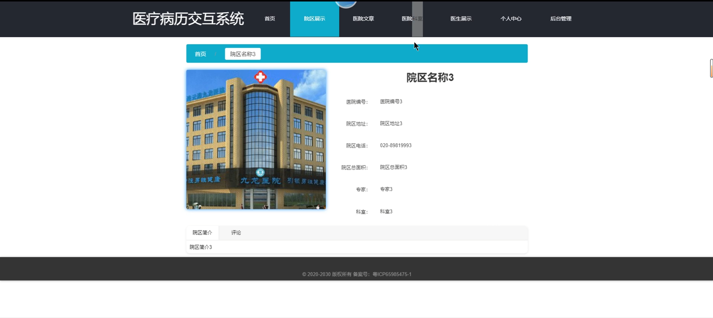Select the 院区展示 navigation tab
713x318 pixels.
coord(314,19)
